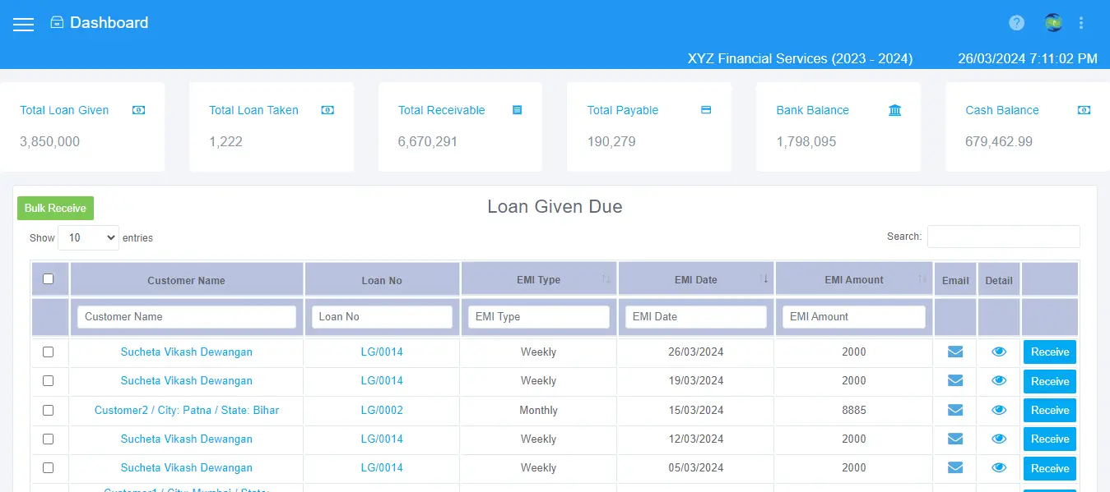Sort the table by EMI Amount column
1110x492 pixels.
coord(853,278)
